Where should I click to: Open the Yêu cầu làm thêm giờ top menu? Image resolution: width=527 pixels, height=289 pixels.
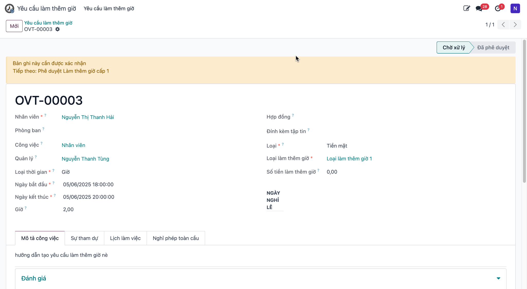tap(109, 9)
